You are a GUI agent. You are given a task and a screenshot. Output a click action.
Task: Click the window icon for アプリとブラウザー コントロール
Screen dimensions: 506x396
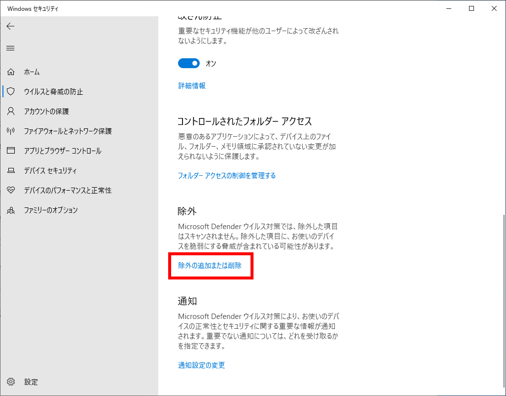click(11, 151)
